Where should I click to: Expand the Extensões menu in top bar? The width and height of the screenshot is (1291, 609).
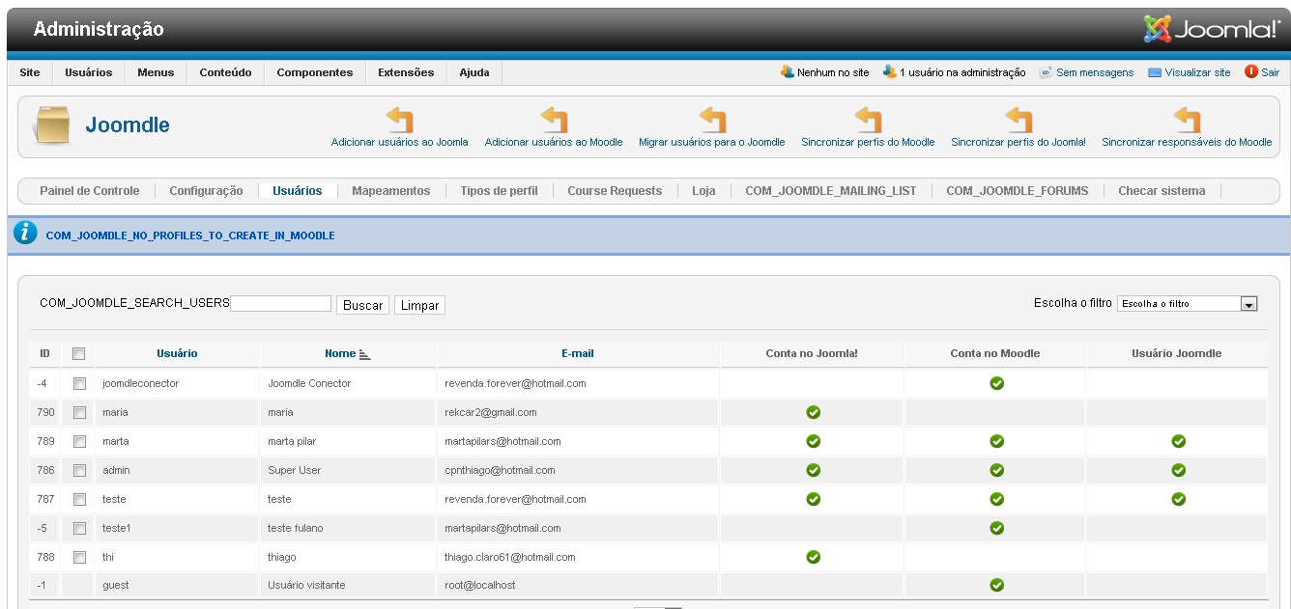[x=406, y=72]
